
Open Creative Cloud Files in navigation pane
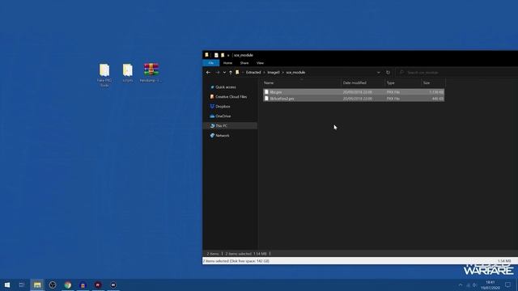coord(228,97)
